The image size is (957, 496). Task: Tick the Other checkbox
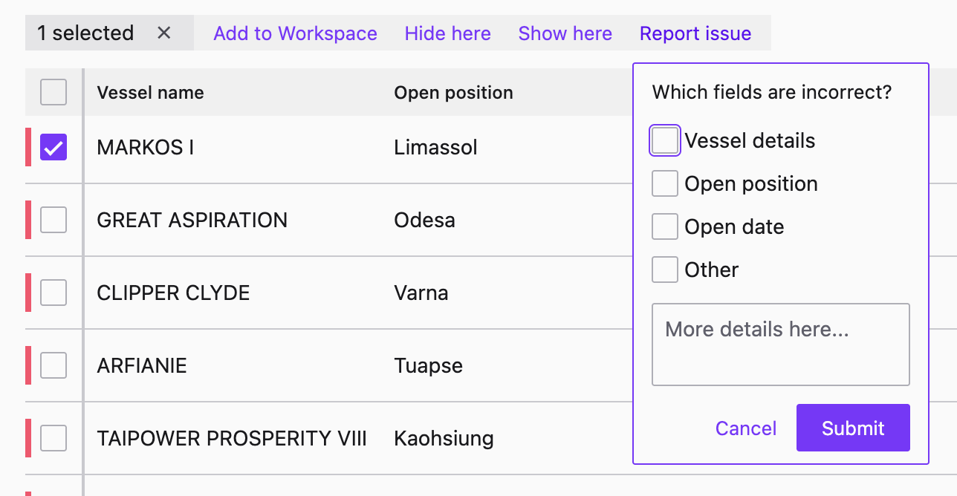click(665, 270)
